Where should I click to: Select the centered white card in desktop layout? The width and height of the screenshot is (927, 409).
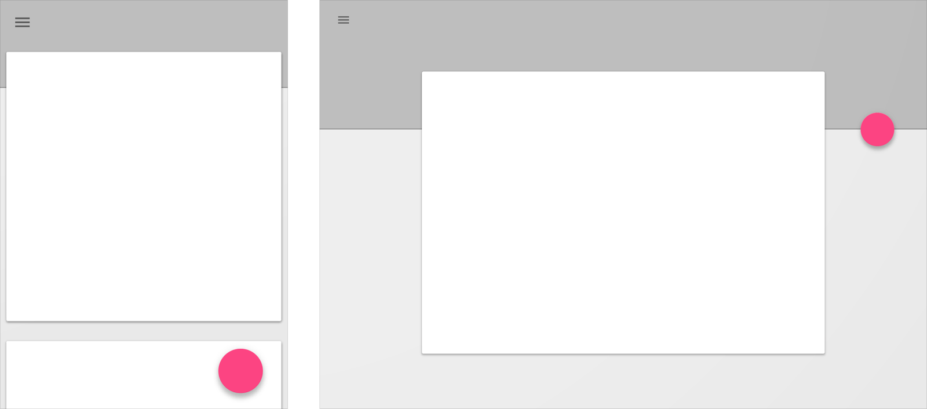(623, 213)
